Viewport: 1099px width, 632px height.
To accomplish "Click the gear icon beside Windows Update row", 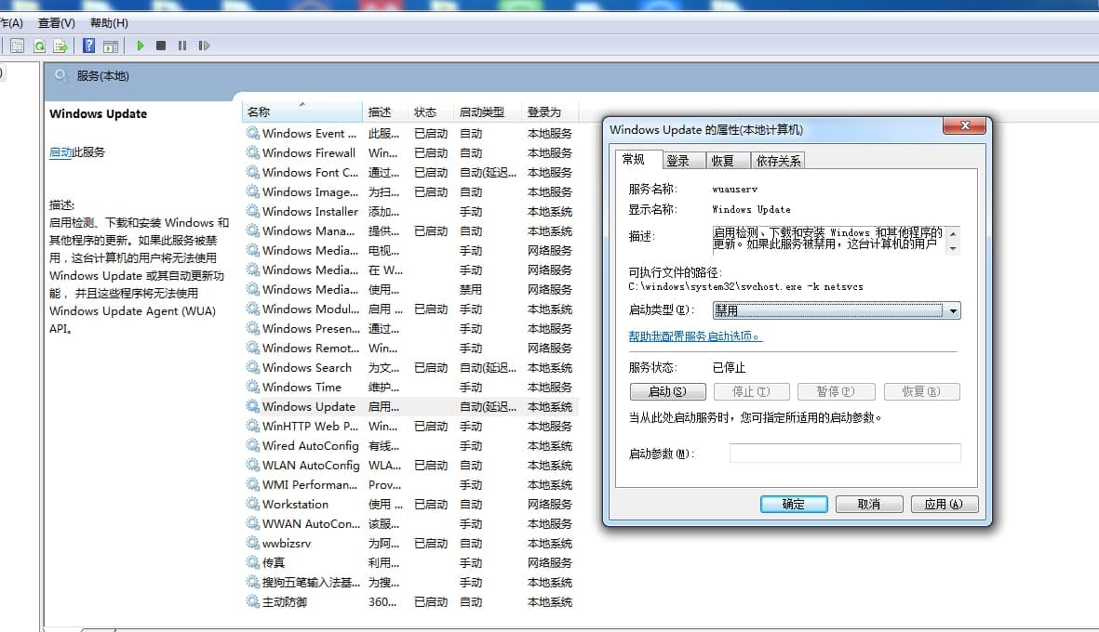I will pyautogui.click(x=252, y=406).
